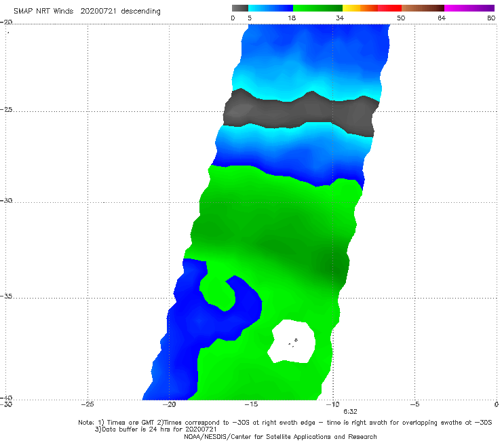
Task: Click the dark gray calm-wind band in the swath
Action: click(x=299, y=113)
